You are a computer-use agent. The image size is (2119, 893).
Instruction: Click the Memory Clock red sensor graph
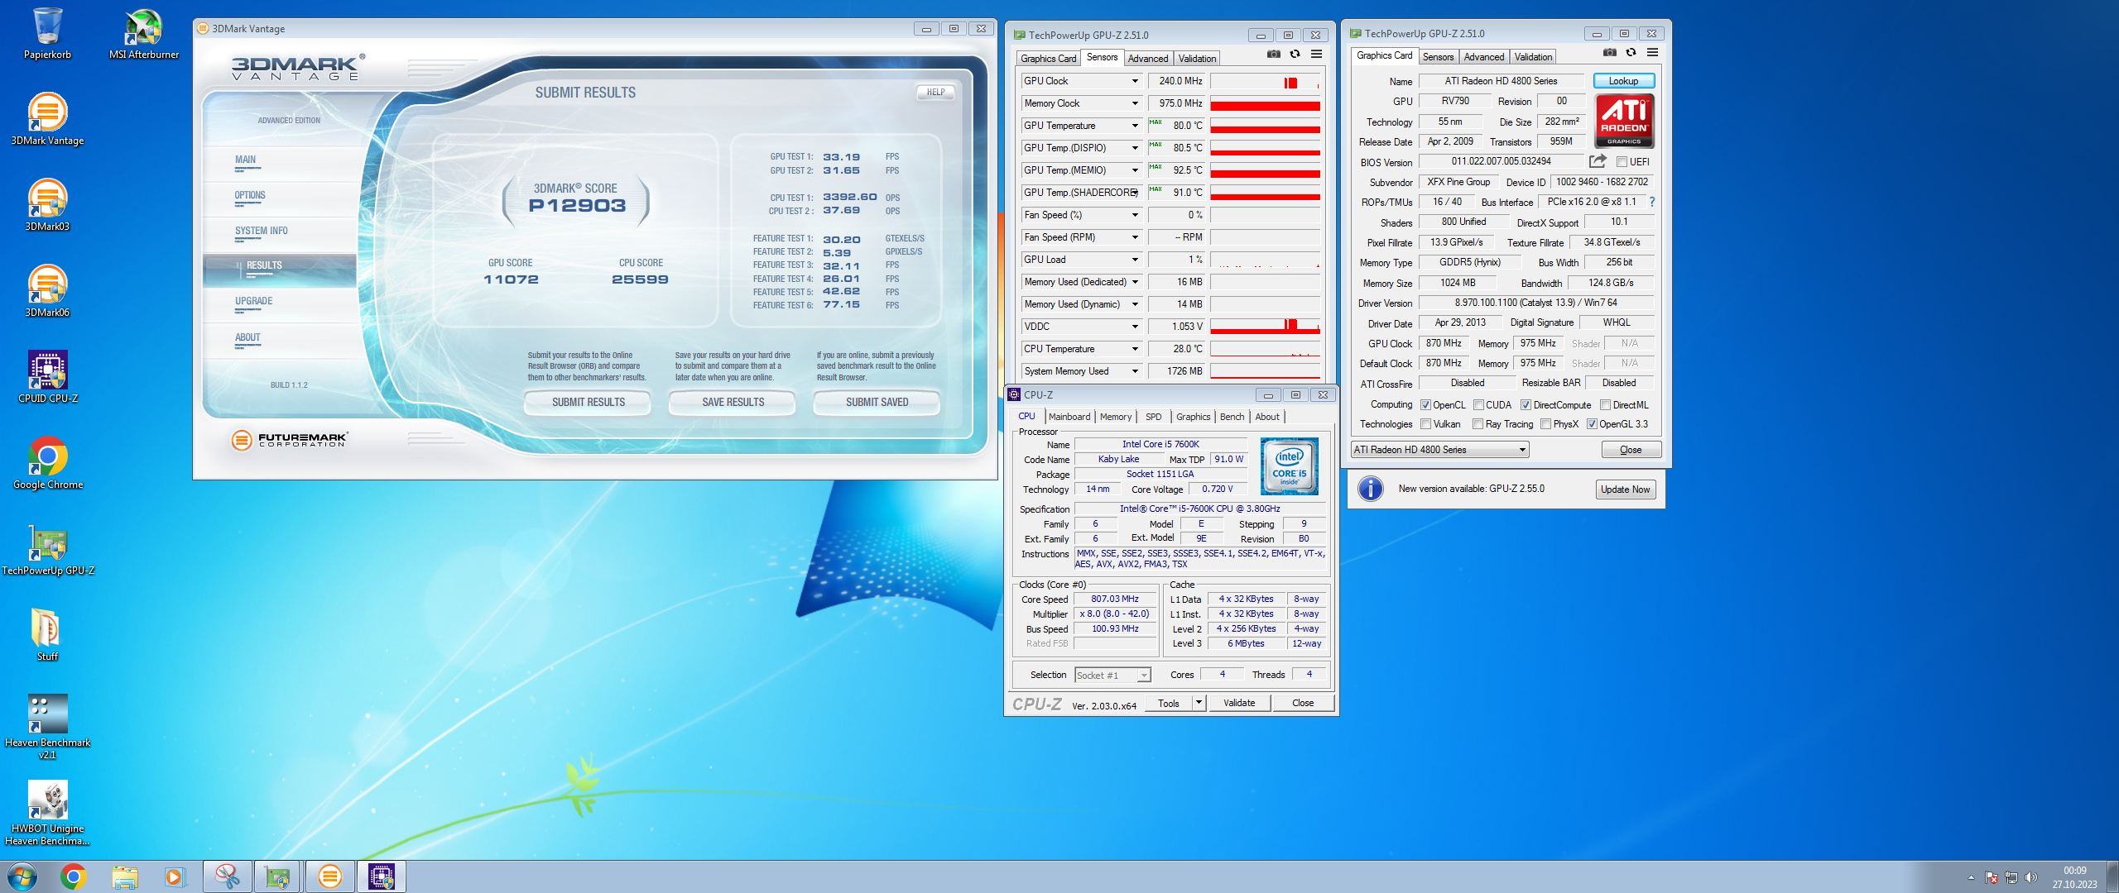point(1265,103)
